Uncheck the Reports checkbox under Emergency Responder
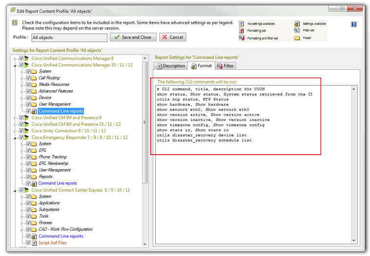Image resolution: width=370 pixels, height=256 pixels. (28, 177)
